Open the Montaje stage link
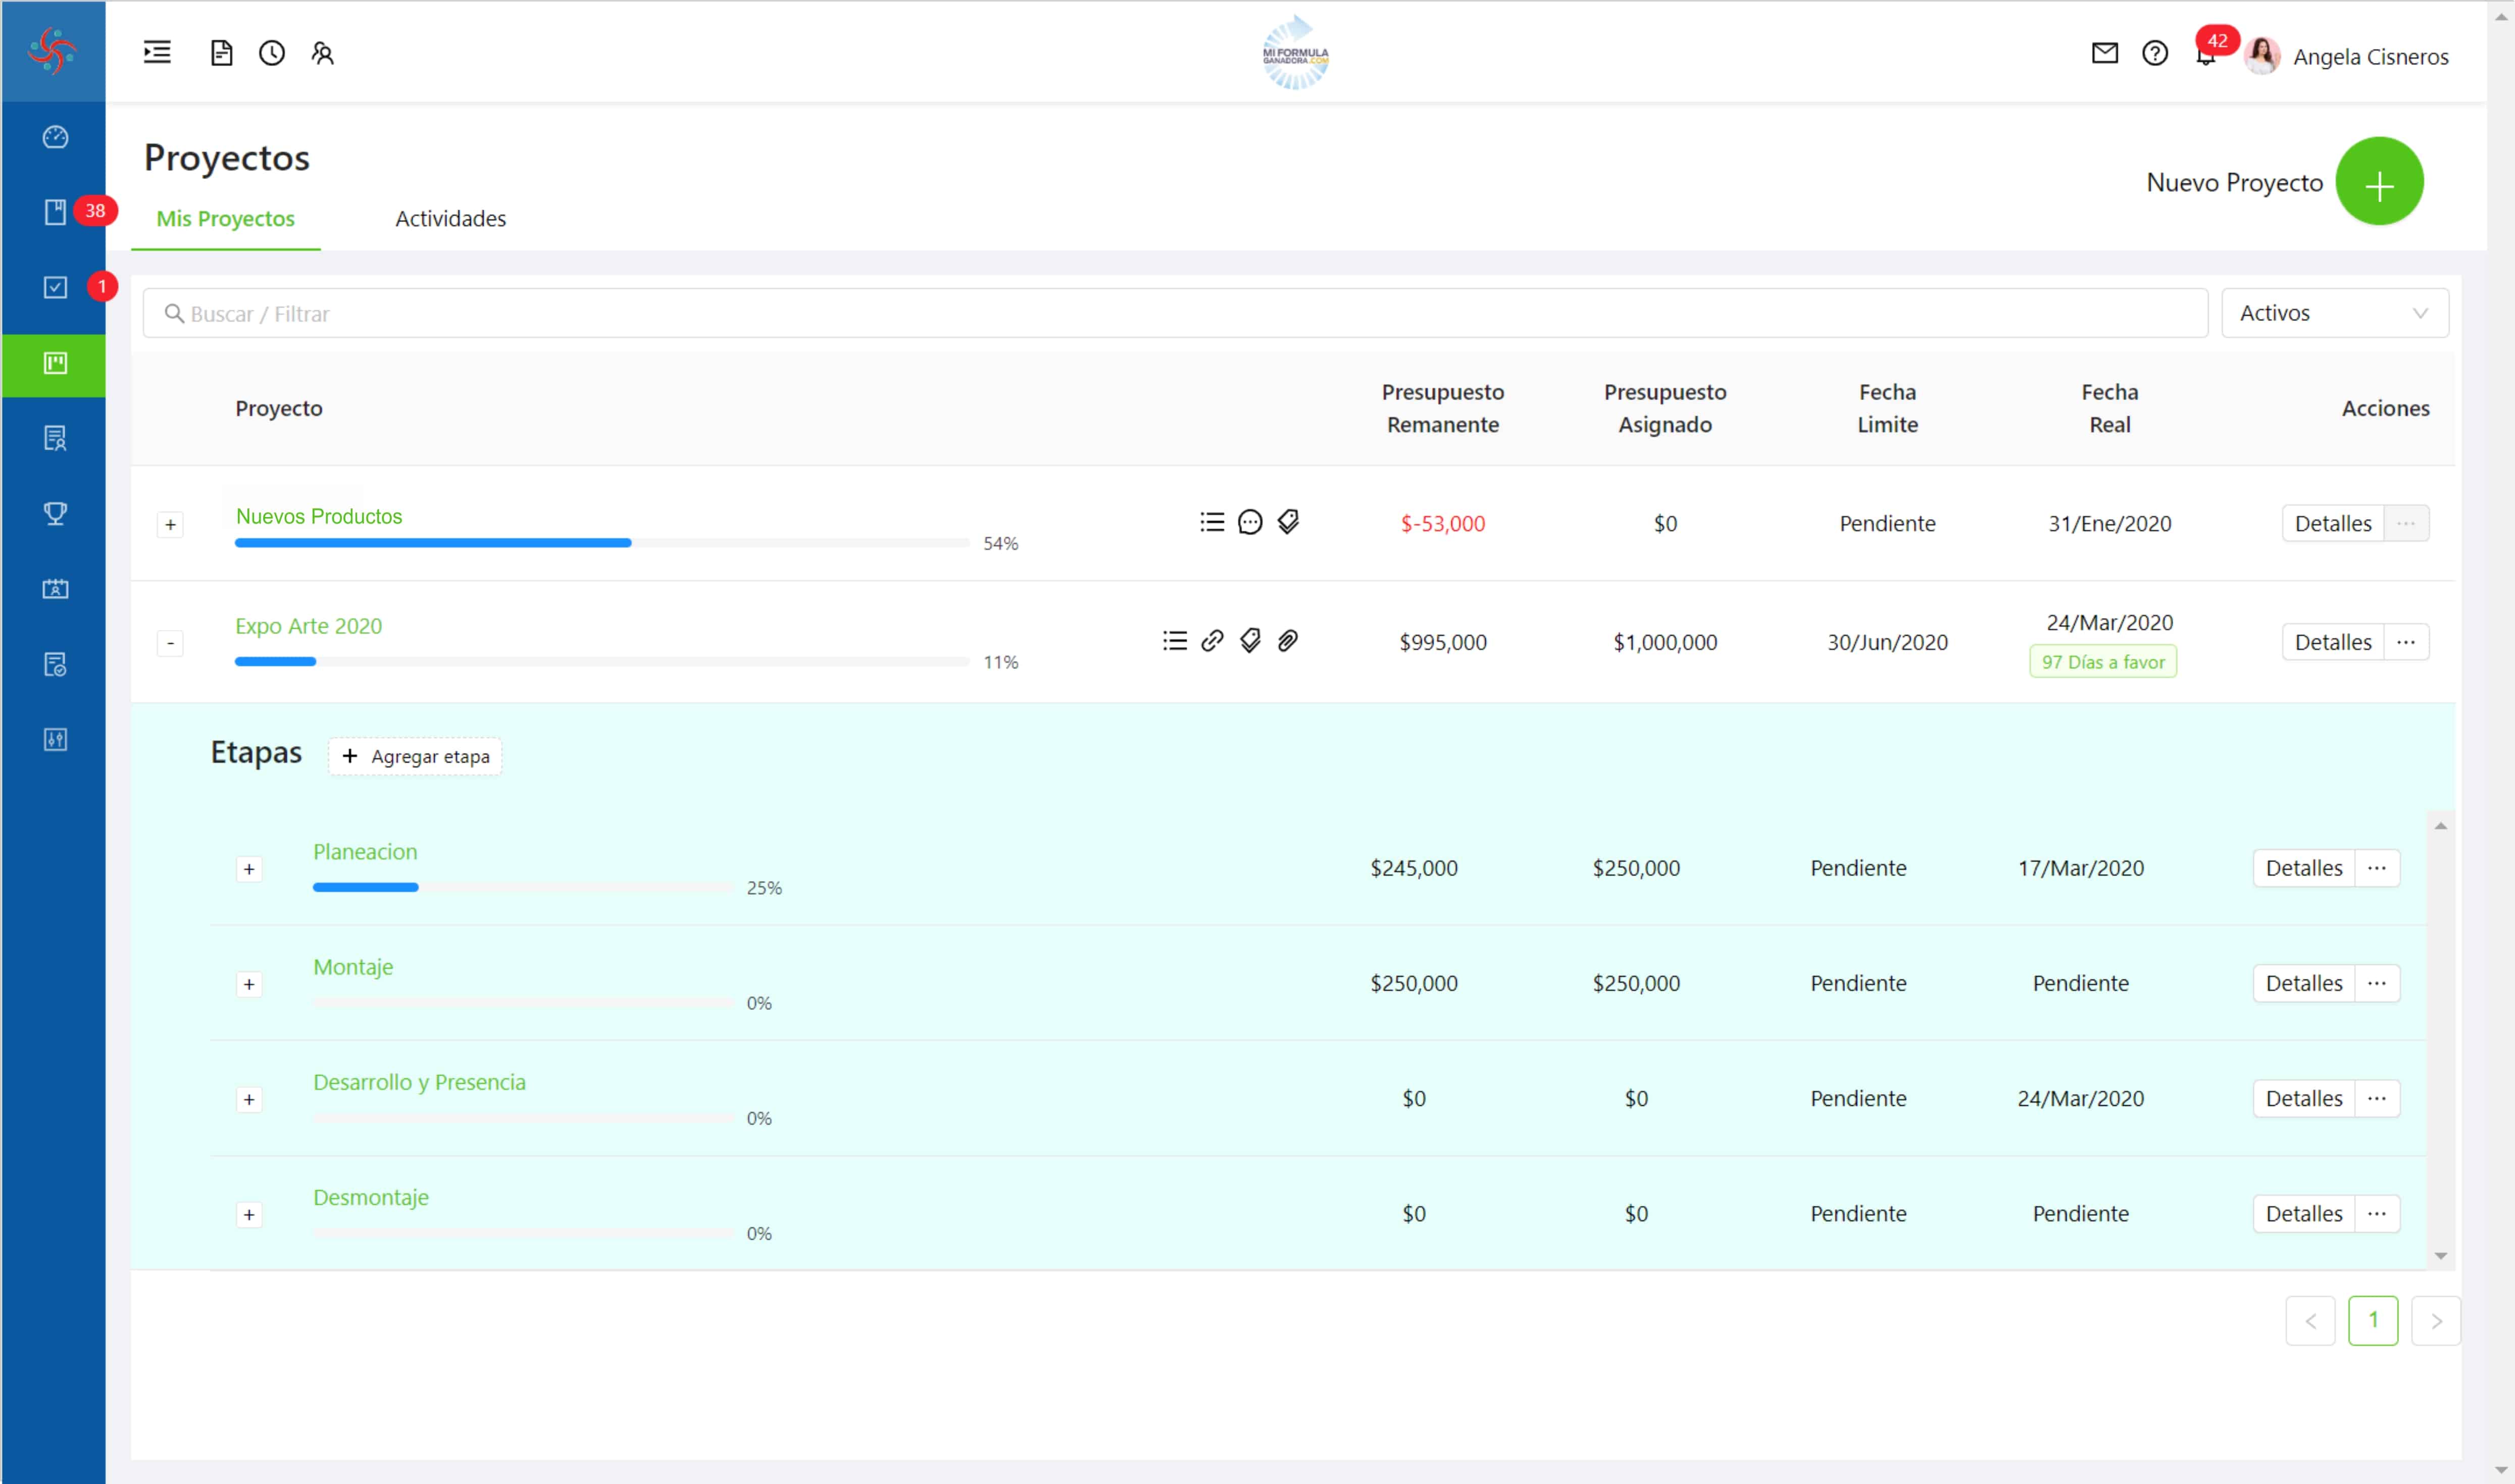 click(353, 967)
